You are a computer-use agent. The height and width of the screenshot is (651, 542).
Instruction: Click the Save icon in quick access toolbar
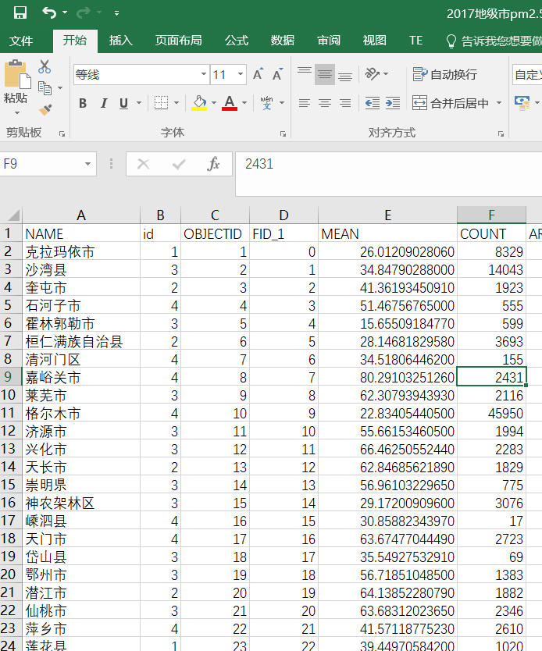click(20, 12)
